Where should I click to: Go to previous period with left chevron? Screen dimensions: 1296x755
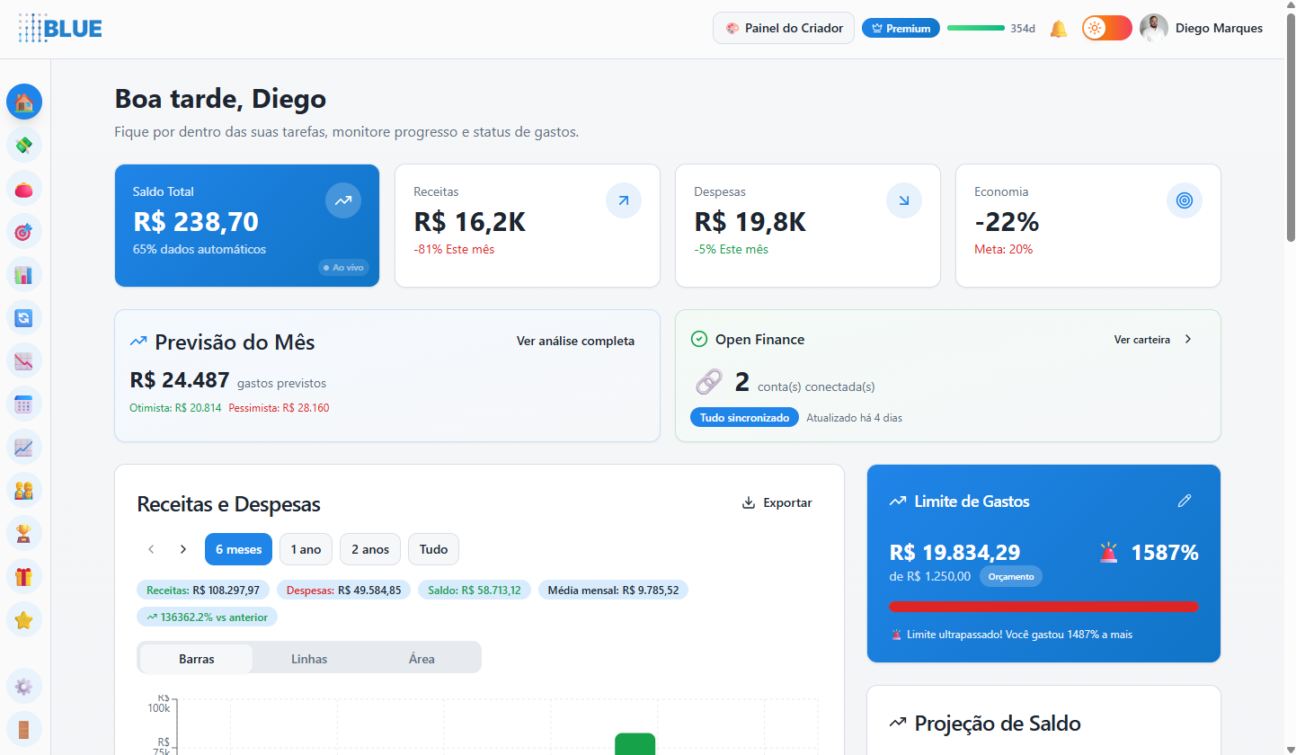pos(151,549)
